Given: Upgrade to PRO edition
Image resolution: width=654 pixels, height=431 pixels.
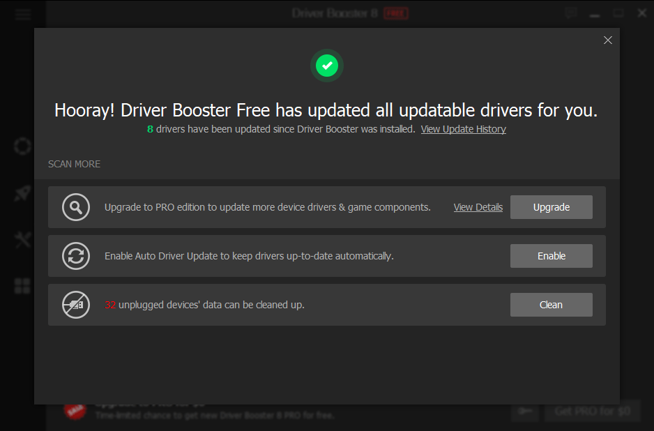Looking at the screenshot, I should (x=551, y=206).
